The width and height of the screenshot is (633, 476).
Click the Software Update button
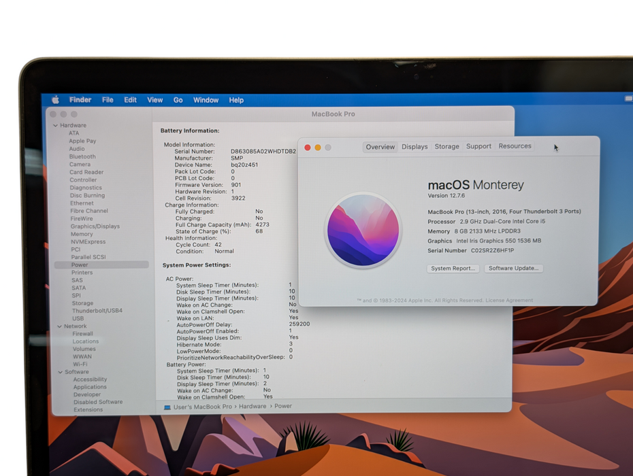(513, 268)
